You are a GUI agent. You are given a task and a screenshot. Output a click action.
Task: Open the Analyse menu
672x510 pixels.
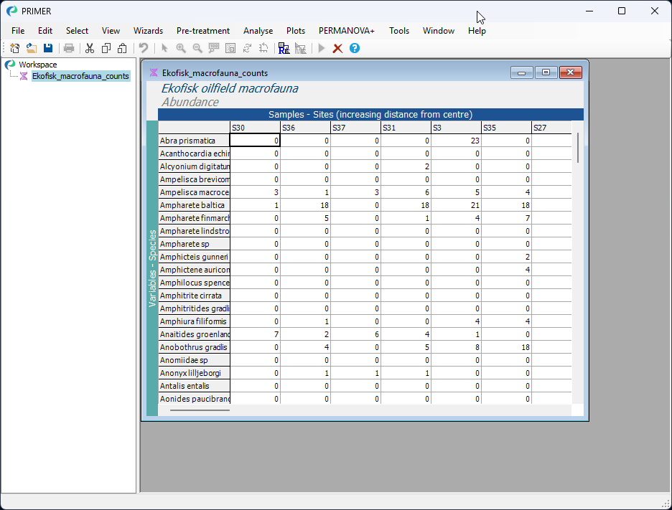coord(258,31)
